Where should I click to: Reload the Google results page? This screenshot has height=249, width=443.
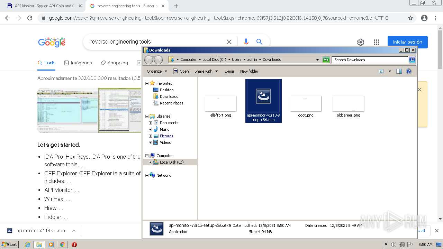[30, 18]
